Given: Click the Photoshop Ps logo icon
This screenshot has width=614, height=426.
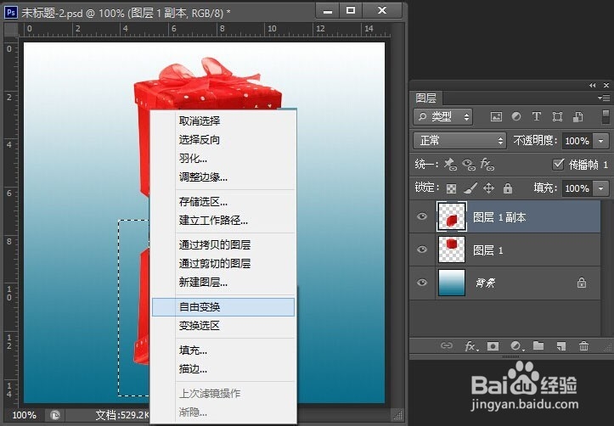Looking at the screenshot, I should click(x=11, y=13).
